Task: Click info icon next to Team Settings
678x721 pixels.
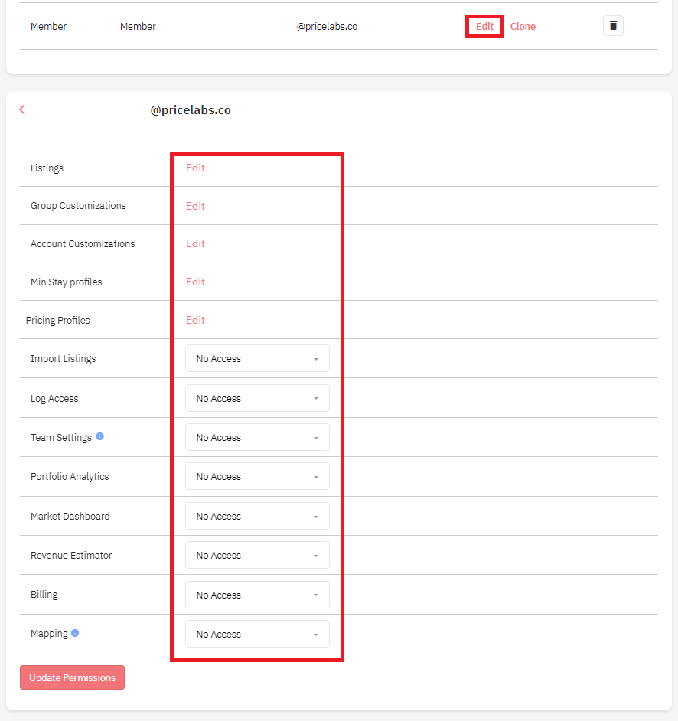Action: [x=100, y=437]
